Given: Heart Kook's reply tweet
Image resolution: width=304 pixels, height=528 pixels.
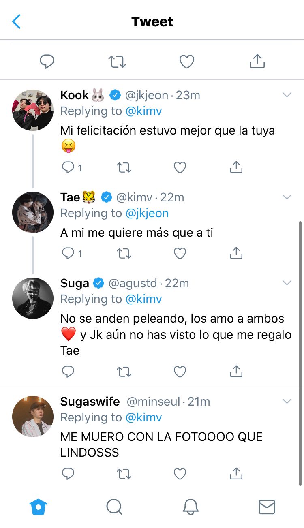Looking at the screenshot, I should pyautogui.click(x=180, y=167).
